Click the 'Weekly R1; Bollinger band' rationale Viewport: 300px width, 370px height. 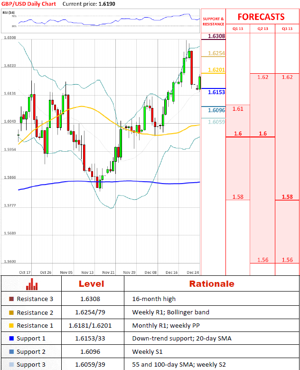(171, 312)
